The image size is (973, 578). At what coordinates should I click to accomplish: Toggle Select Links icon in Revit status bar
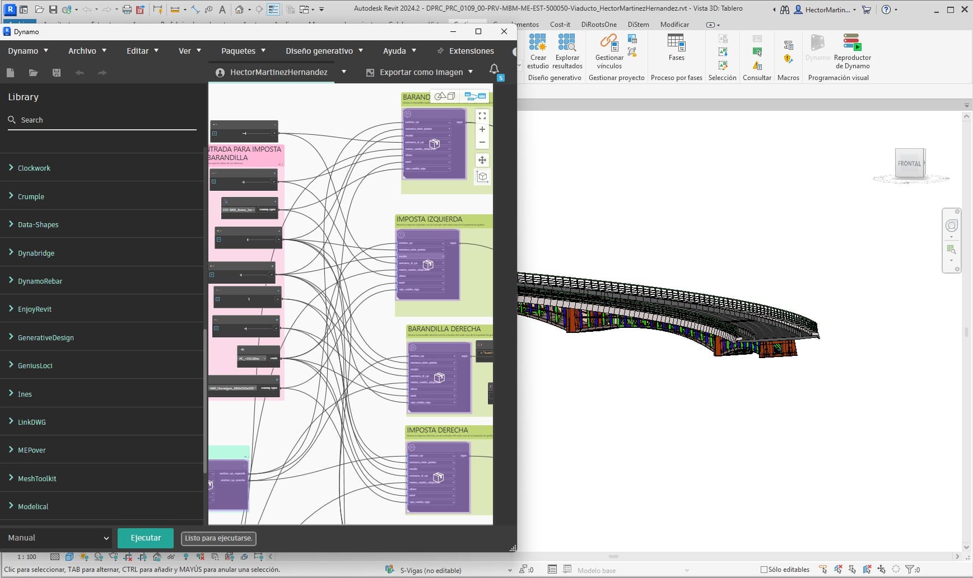coord(823,570)
